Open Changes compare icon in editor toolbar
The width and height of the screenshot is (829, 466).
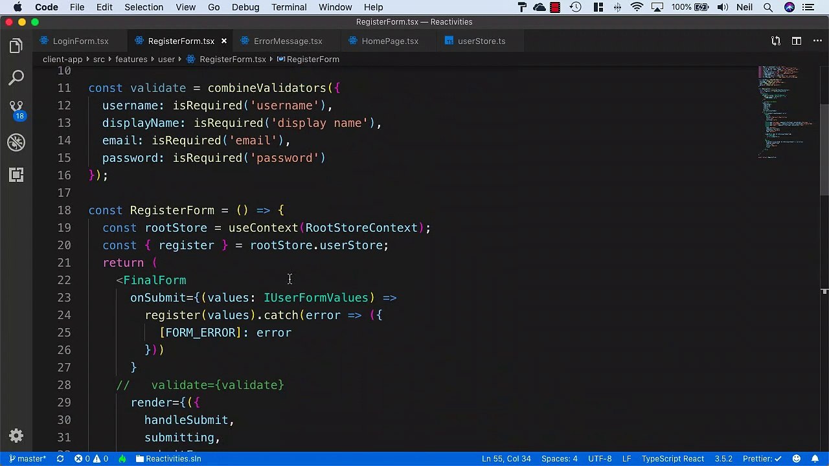coord(775,41)
